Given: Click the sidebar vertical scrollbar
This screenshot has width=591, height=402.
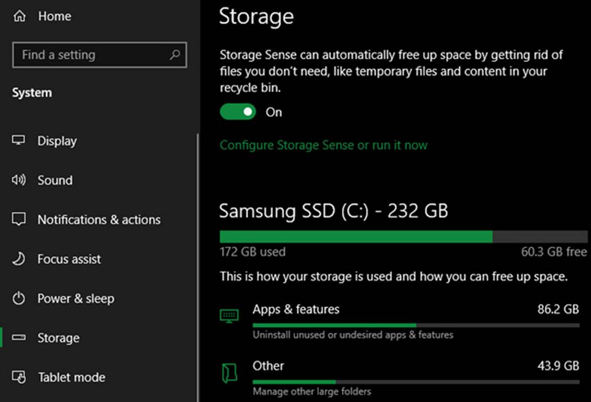Looking at the screenshot, I should [198, 262].
